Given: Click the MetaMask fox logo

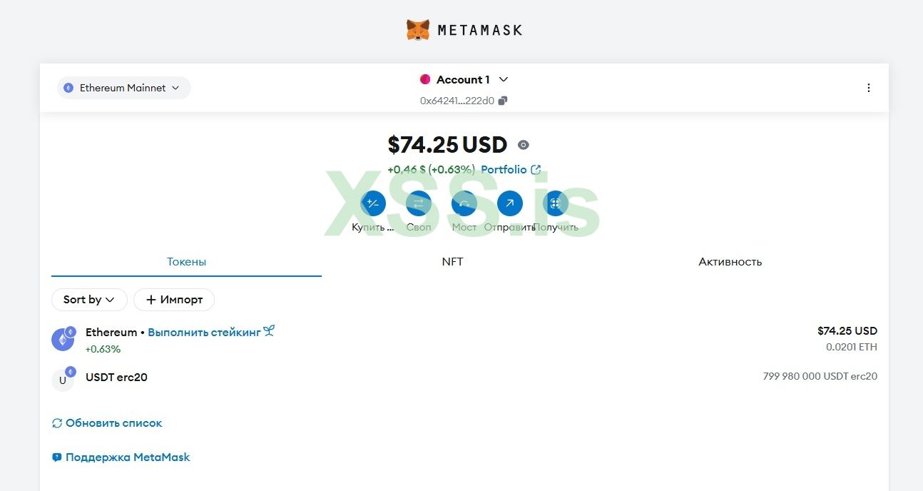Looking at the screenshot, I should pyautogui.click(x=418, y=30).
